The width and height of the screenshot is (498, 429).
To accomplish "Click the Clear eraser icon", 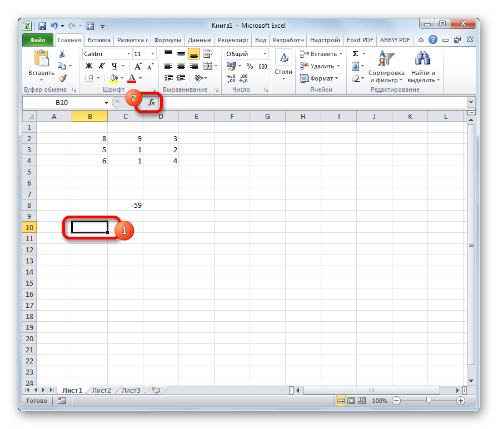I will [356, 78].
